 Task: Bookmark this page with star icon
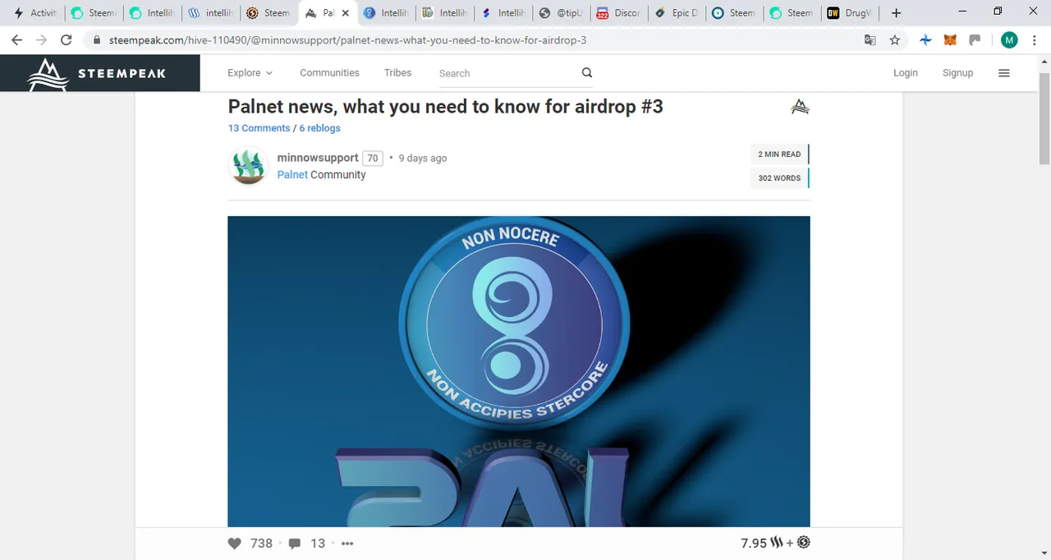[x=895, y=39]
